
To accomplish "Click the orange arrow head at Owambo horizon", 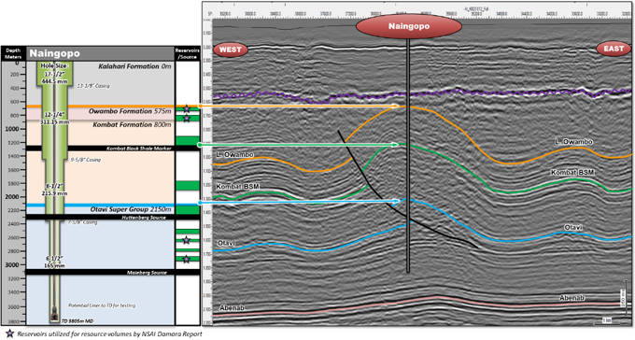I will pyautogui.click(x=396, y=106).
